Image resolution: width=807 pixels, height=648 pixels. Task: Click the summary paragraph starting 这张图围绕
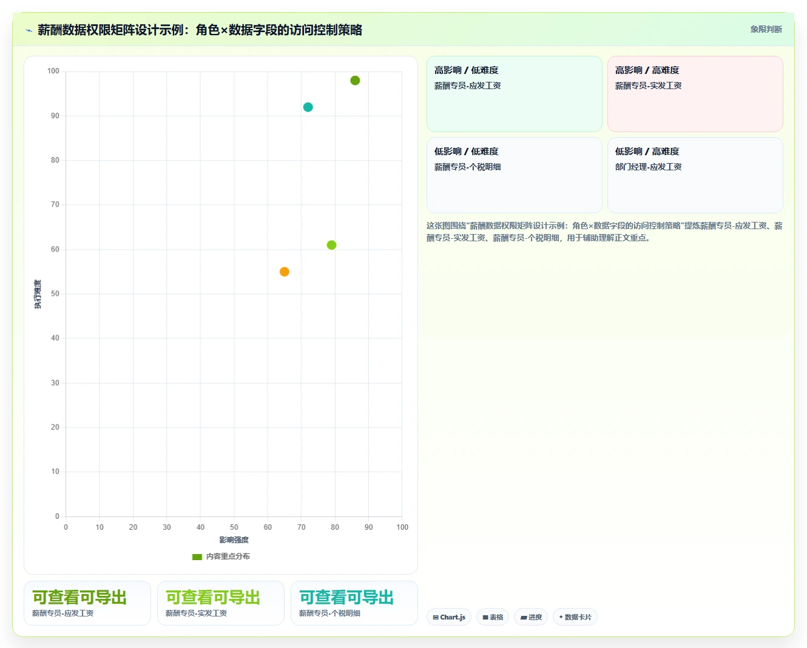point(604,232)
